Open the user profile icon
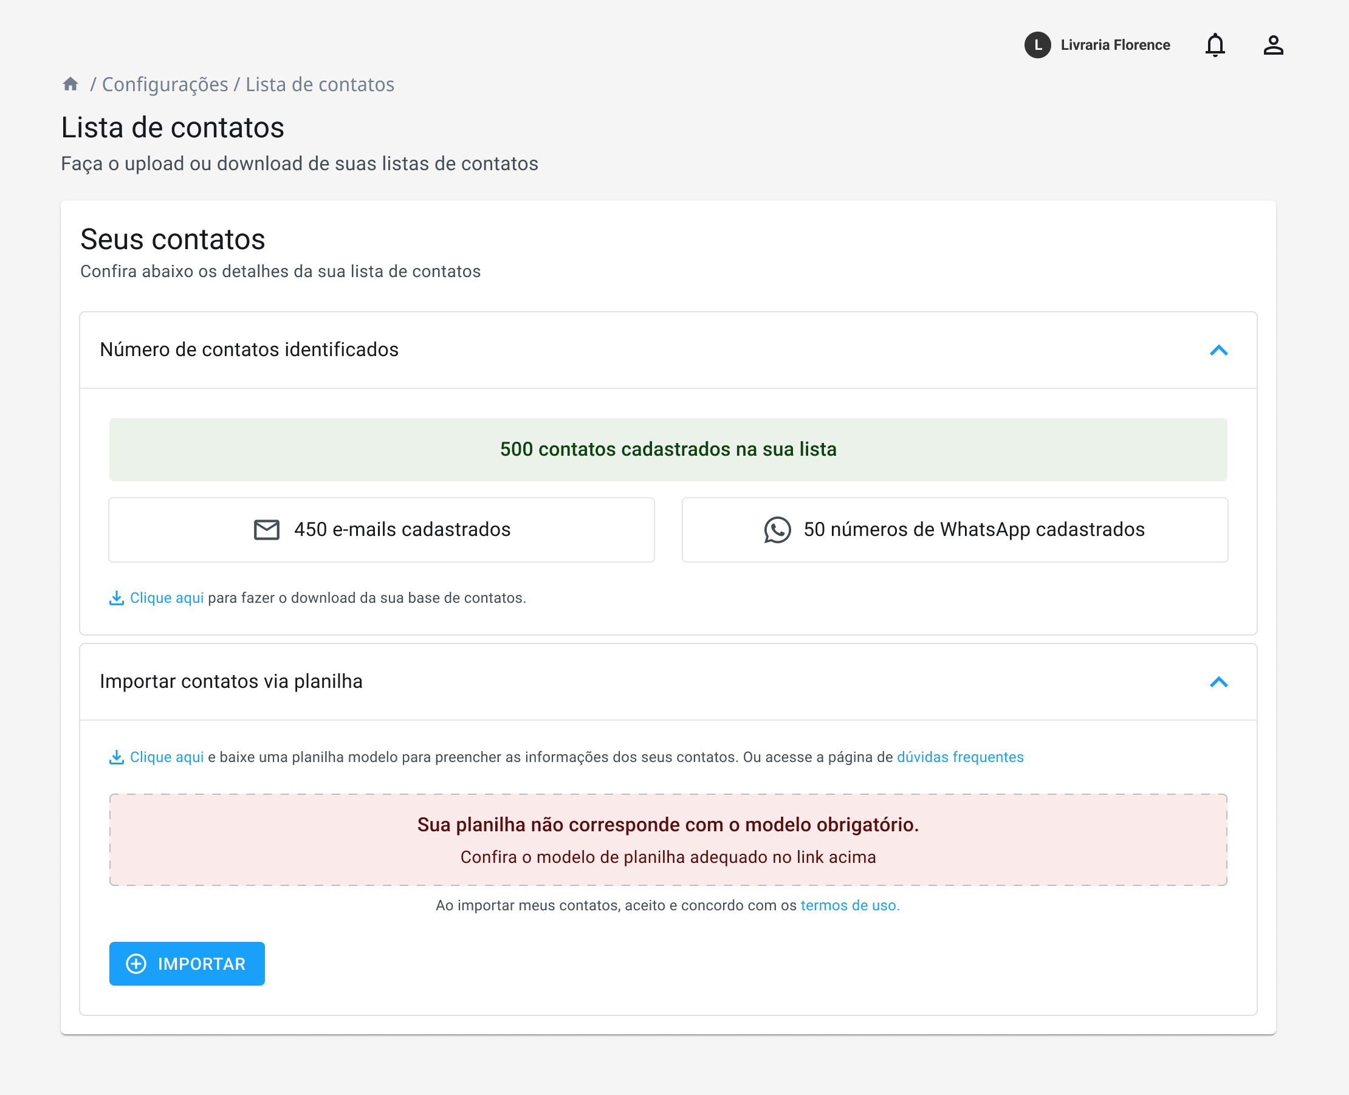The height and width of the screenshot is (1095, 1349). [x=1272, y=46]
